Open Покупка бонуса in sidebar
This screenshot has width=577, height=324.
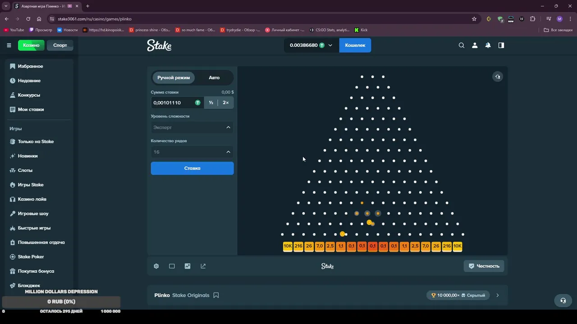[x=32, y=271]
